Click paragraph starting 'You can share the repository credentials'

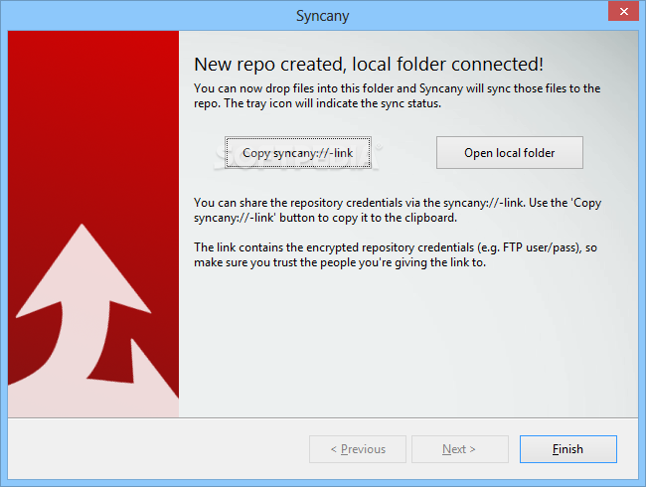tap(398, 210)
